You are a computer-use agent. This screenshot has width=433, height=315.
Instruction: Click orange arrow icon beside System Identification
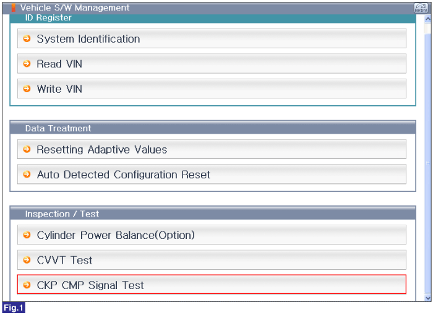point(27,38)
